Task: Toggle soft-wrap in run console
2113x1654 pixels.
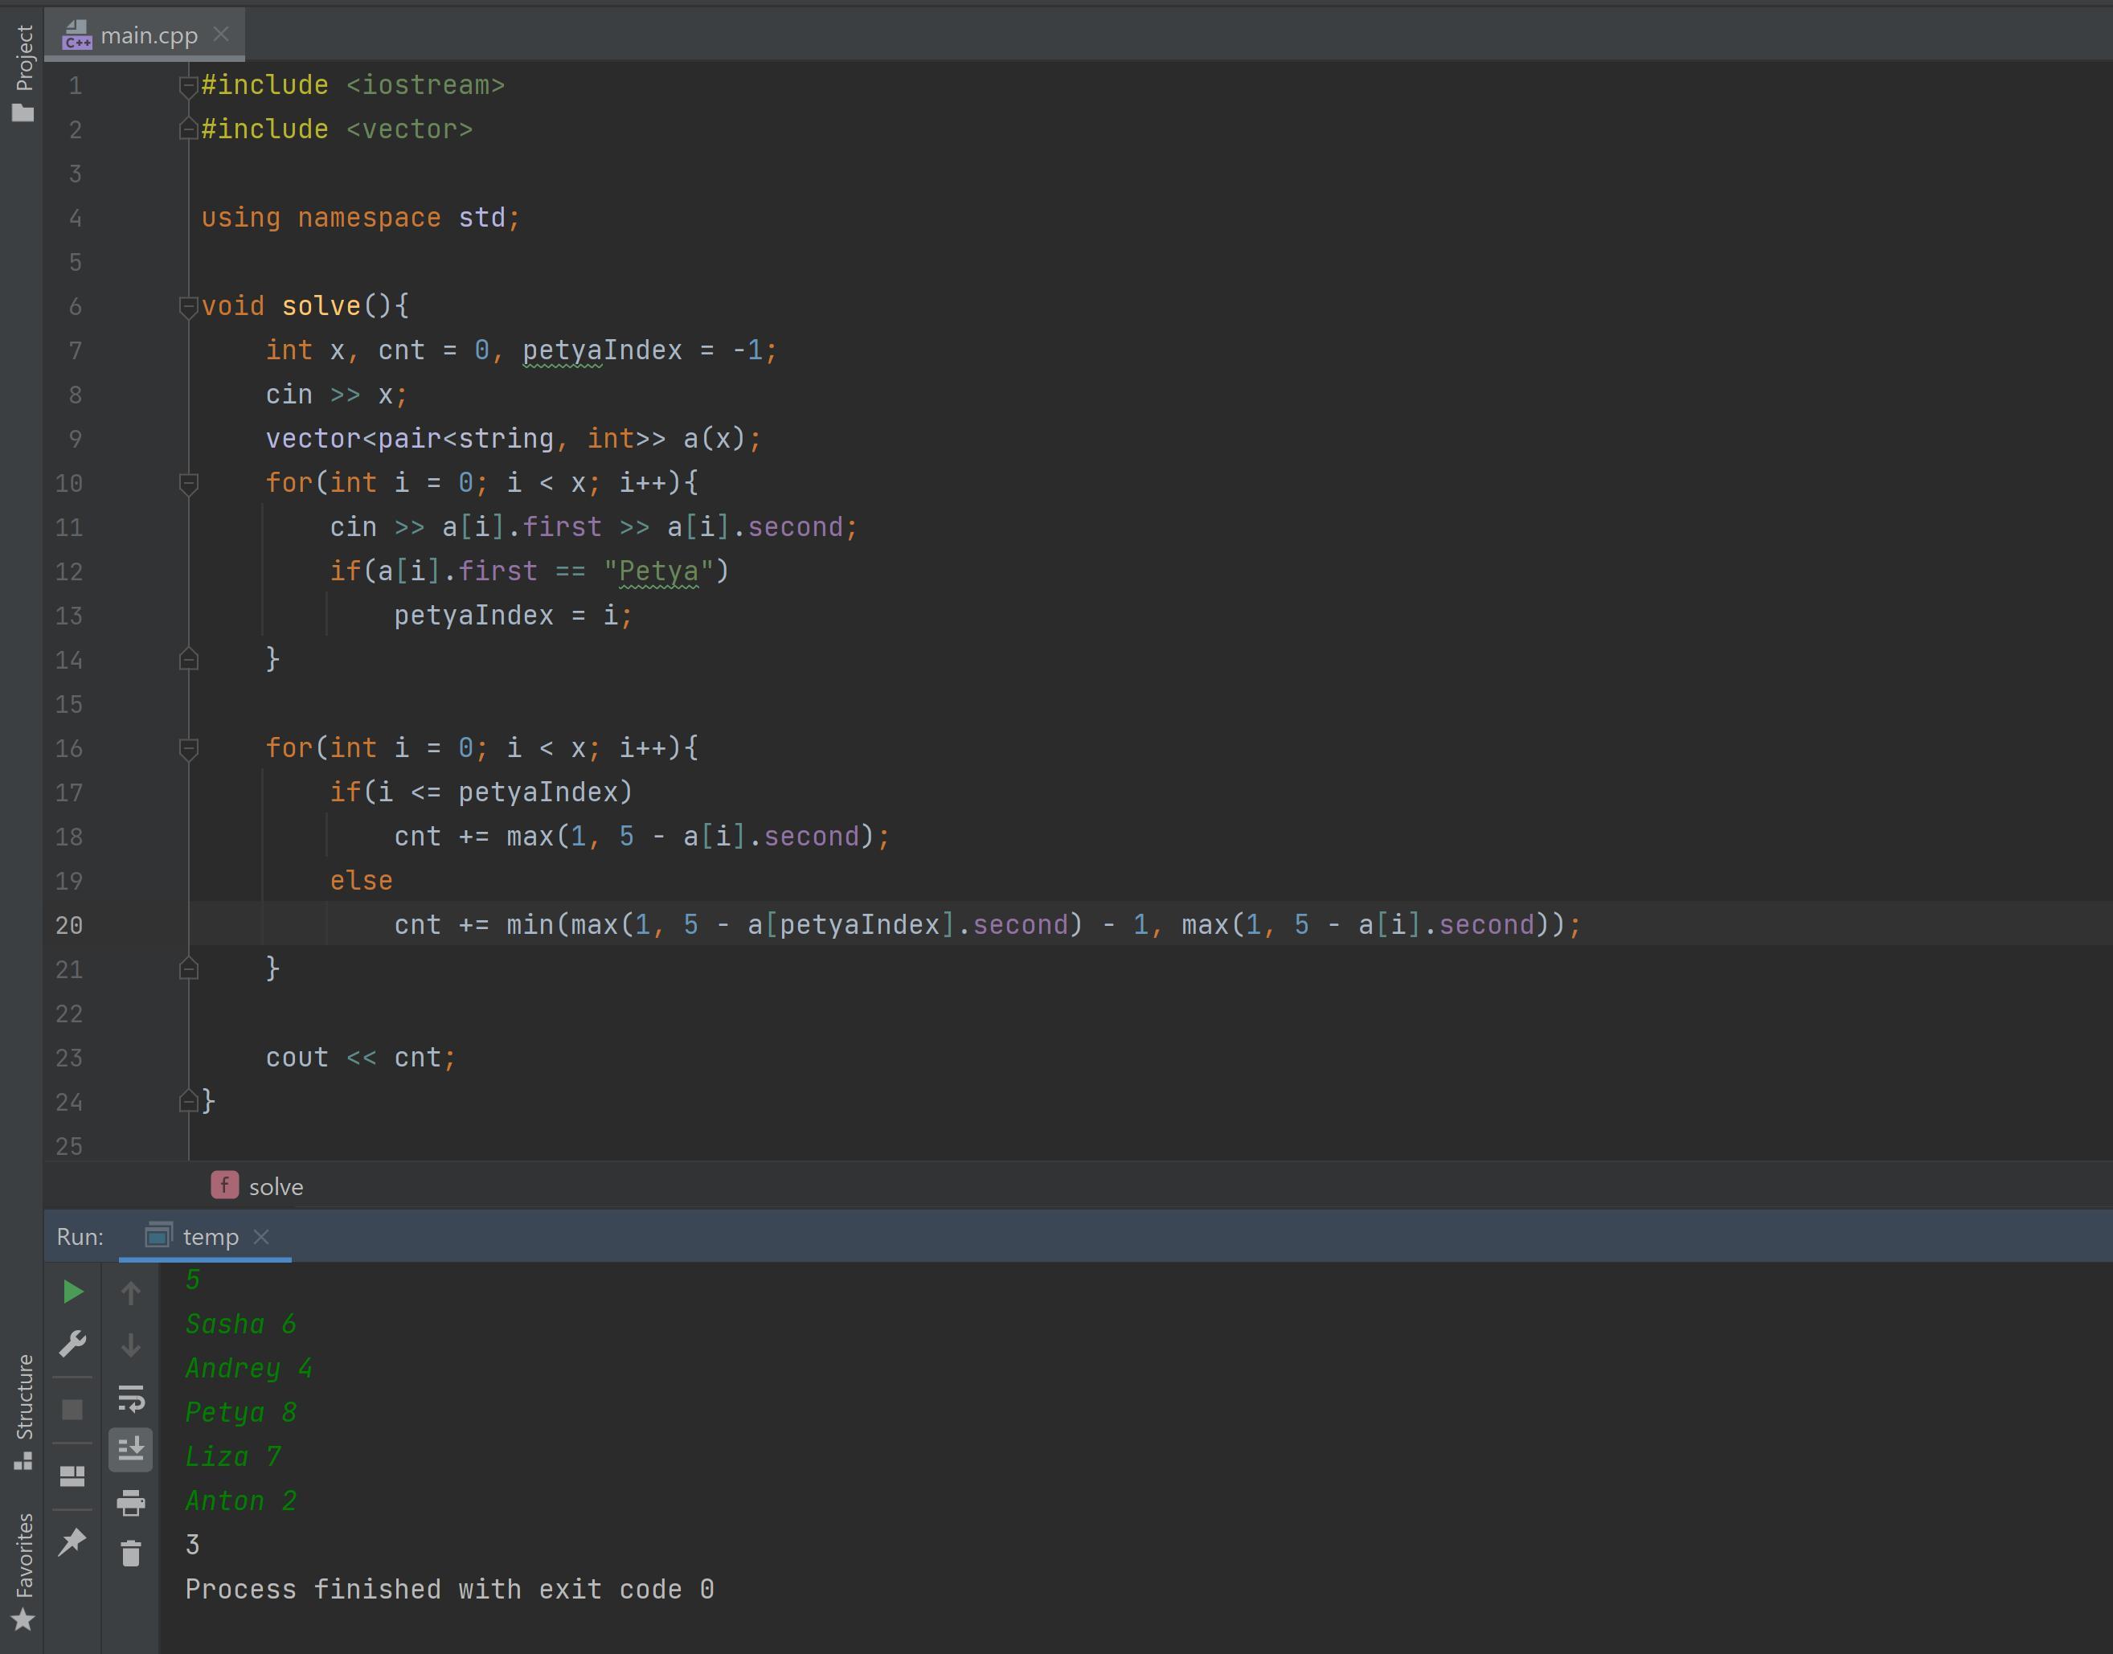Action: tap(131, 1398)
